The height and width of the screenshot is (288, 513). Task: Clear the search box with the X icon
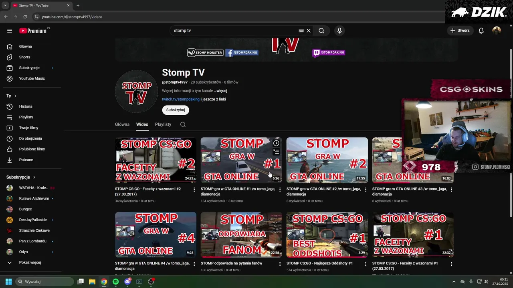(309, 31)
